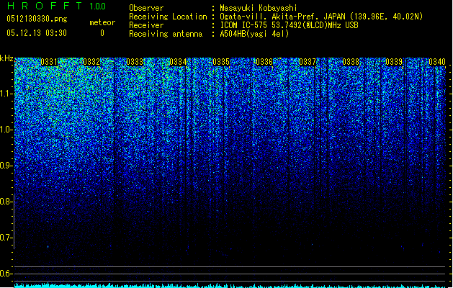Click the Observer label
The width and height of the screenshot is (453, 288).
pyautogui.click(x=146, y=8)
